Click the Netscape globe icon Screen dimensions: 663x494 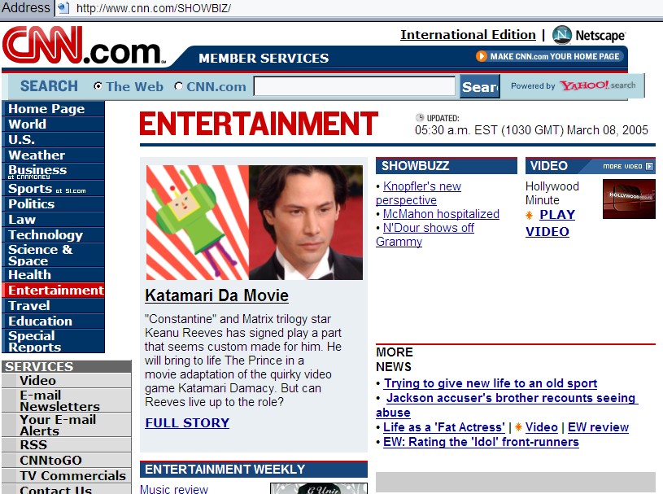click(562, 35)
